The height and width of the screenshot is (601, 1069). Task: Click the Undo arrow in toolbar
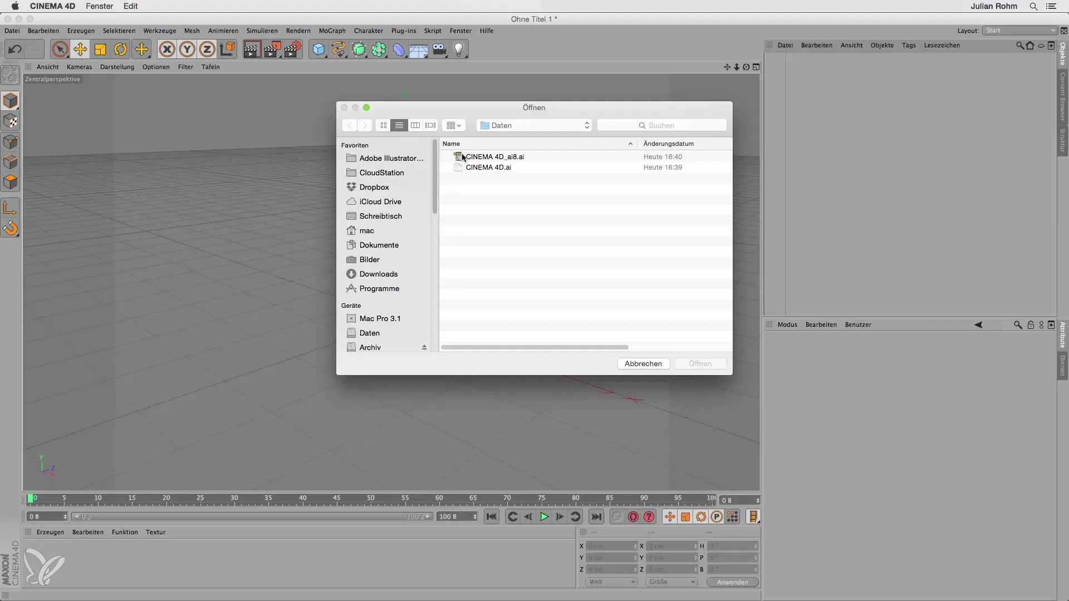point(15,49)
